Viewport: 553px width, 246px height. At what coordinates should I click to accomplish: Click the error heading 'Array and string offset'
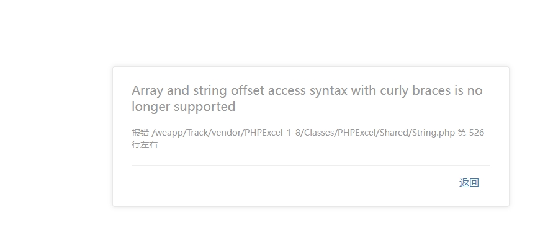[198, 90]
